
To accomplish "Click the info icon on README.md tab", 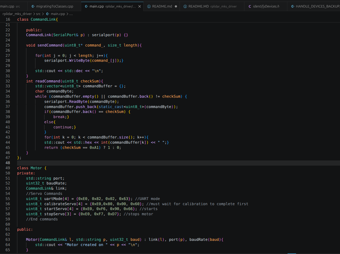I will [x=149, y=6].
